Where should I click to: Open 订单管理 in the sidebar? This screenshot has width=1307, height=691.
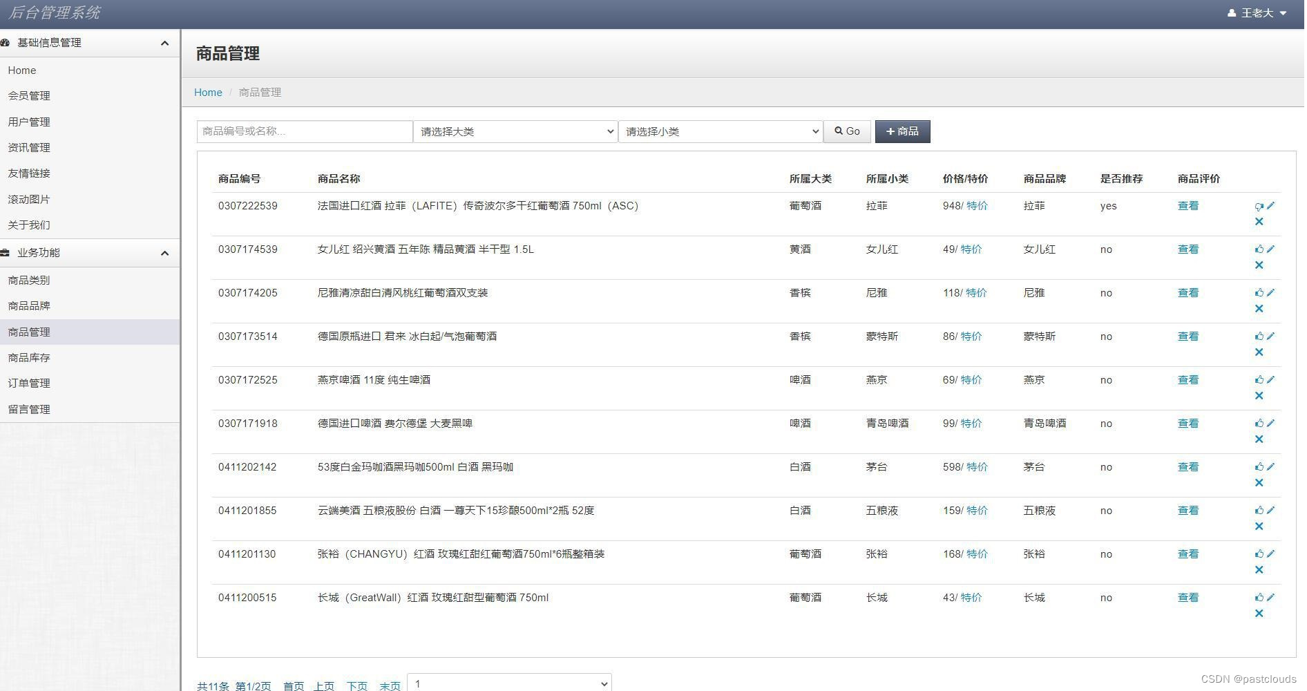28,383
